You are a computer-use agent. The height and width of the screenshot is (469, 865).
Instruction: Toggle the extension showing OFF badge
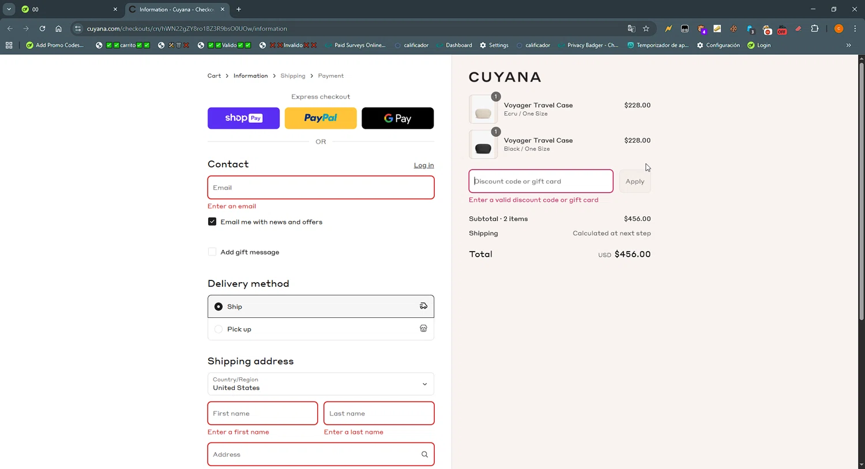click(782, 29)
